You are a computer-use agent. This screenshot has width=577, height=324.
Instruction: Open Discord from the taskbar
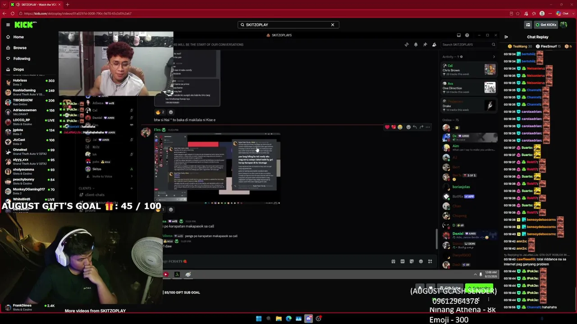(x=309, y=319)
